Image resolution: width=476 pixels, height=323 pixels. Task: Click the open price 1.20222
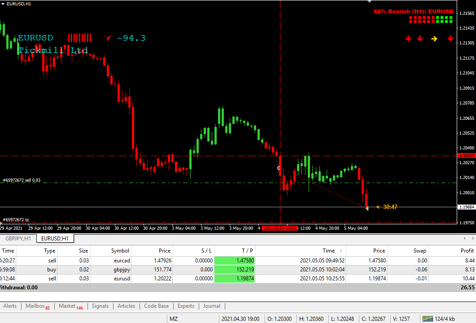point(162,279)
